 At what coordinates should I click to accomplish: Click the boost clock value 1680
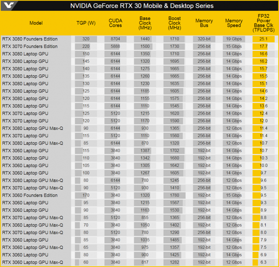click(x=175, y=158)
